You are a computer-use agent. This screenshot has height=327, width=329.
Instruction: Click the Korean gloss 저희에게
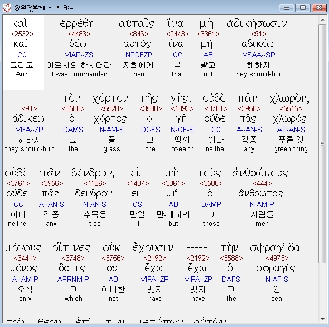(138, 65)
